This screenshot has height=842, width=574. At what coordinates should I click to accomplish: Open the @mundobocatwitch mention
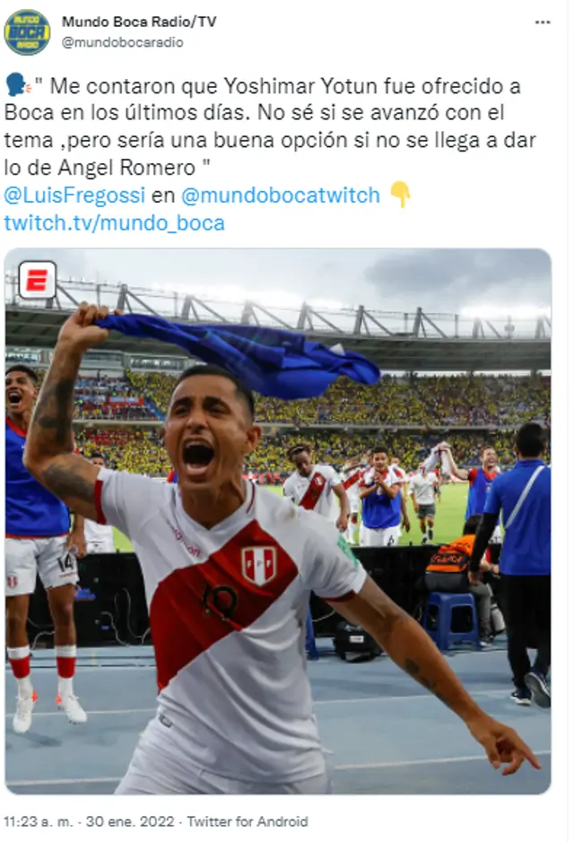click(x=281, y=195)
